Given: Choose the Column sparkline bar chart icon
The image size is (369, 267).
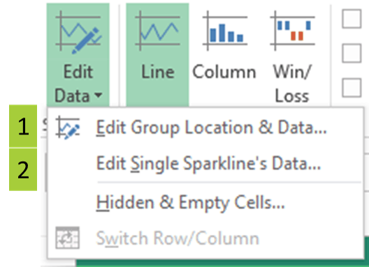Looking at the screenshot, I should pyautogui.click(x=225, y=31).
